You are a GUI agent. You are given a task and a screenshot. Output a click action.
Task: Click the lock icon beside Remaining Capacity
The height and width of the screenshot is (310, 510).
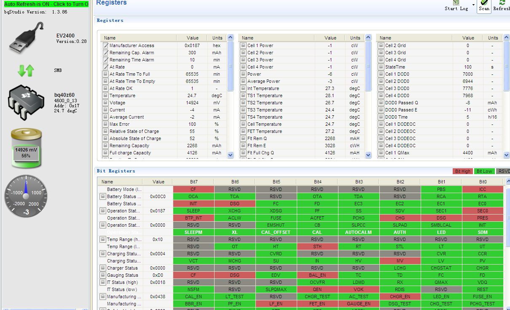tap(105, 146)
